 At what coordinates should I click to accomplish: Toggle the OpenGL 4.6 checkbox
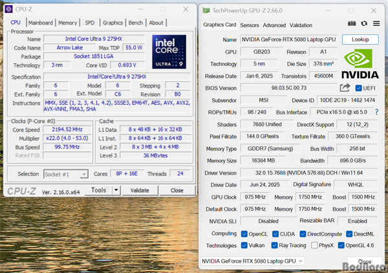click(x=341, y=245)
